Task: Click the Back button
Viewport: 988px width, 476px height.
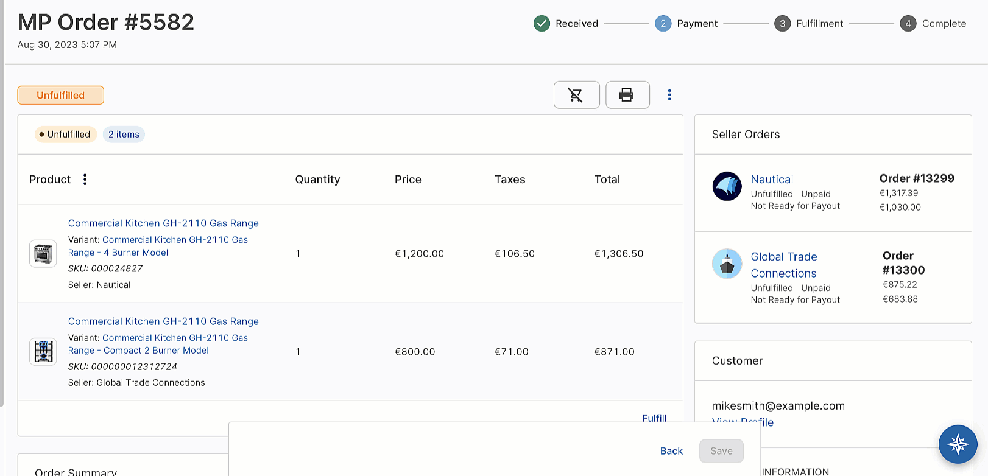Action: coord(671,451)
